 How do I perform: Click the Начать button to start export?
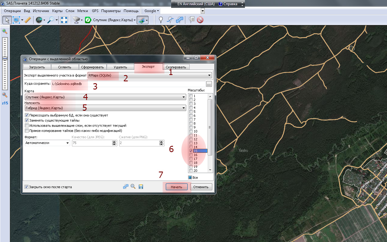176,187
